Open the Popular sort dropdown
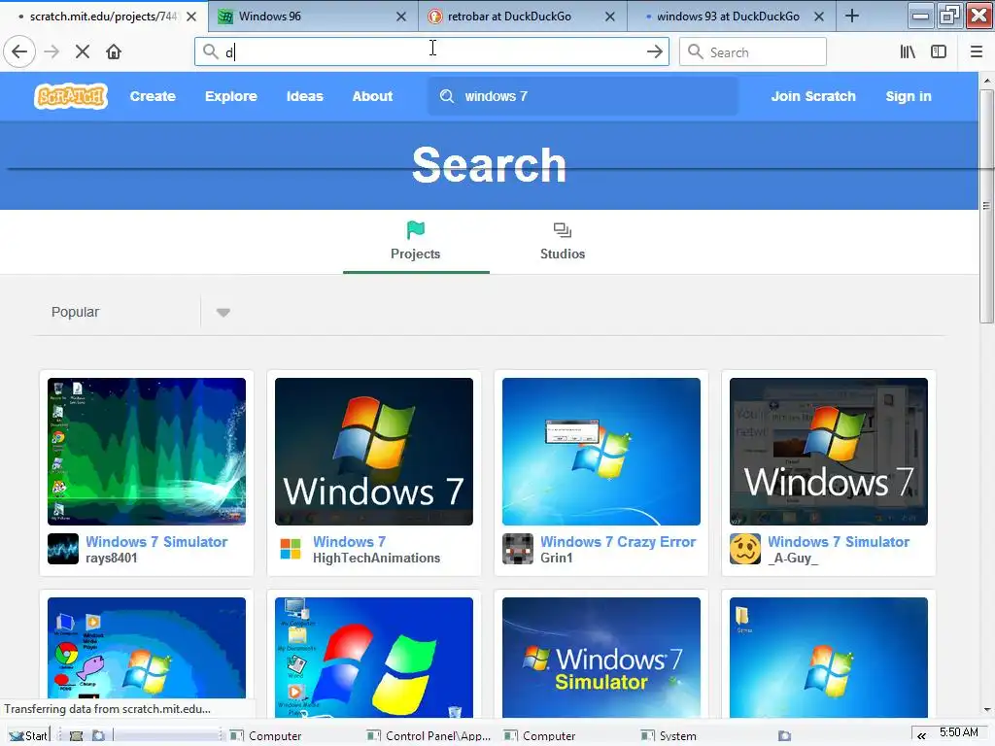This screenshot has width=995, height=746. [134, 312]
